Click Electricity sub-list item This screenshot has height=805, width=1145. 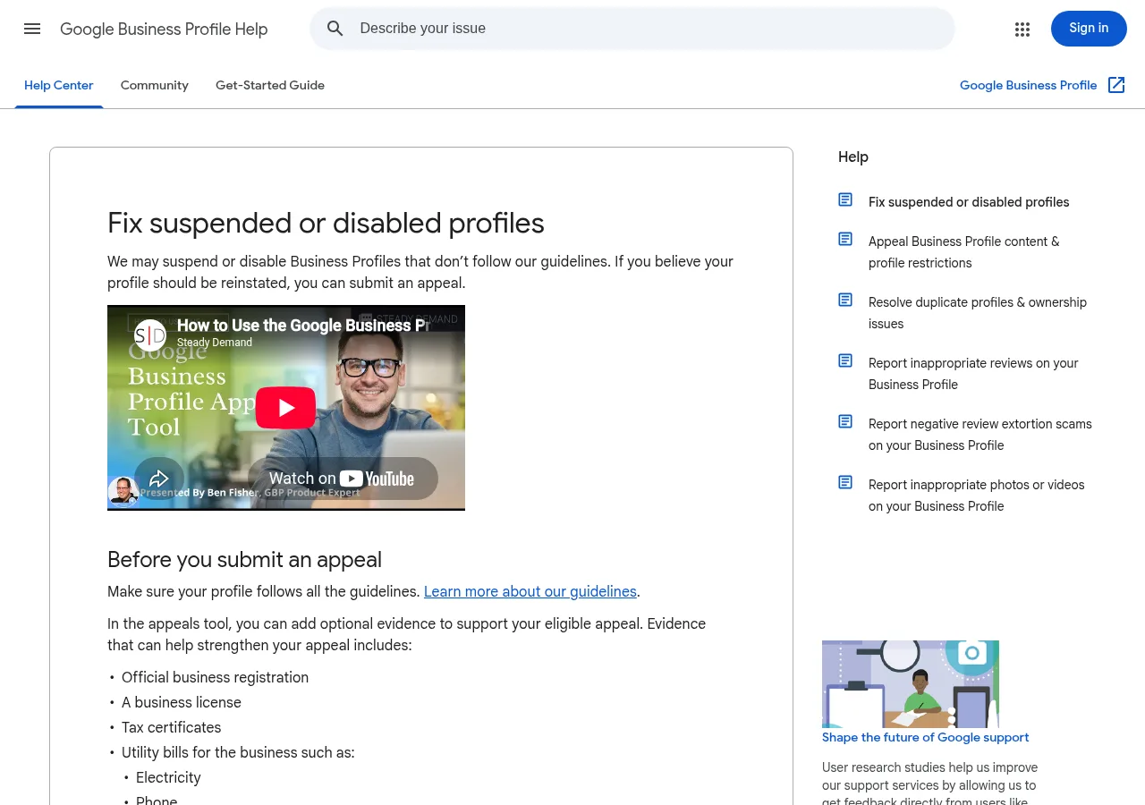tap(168, 778)
